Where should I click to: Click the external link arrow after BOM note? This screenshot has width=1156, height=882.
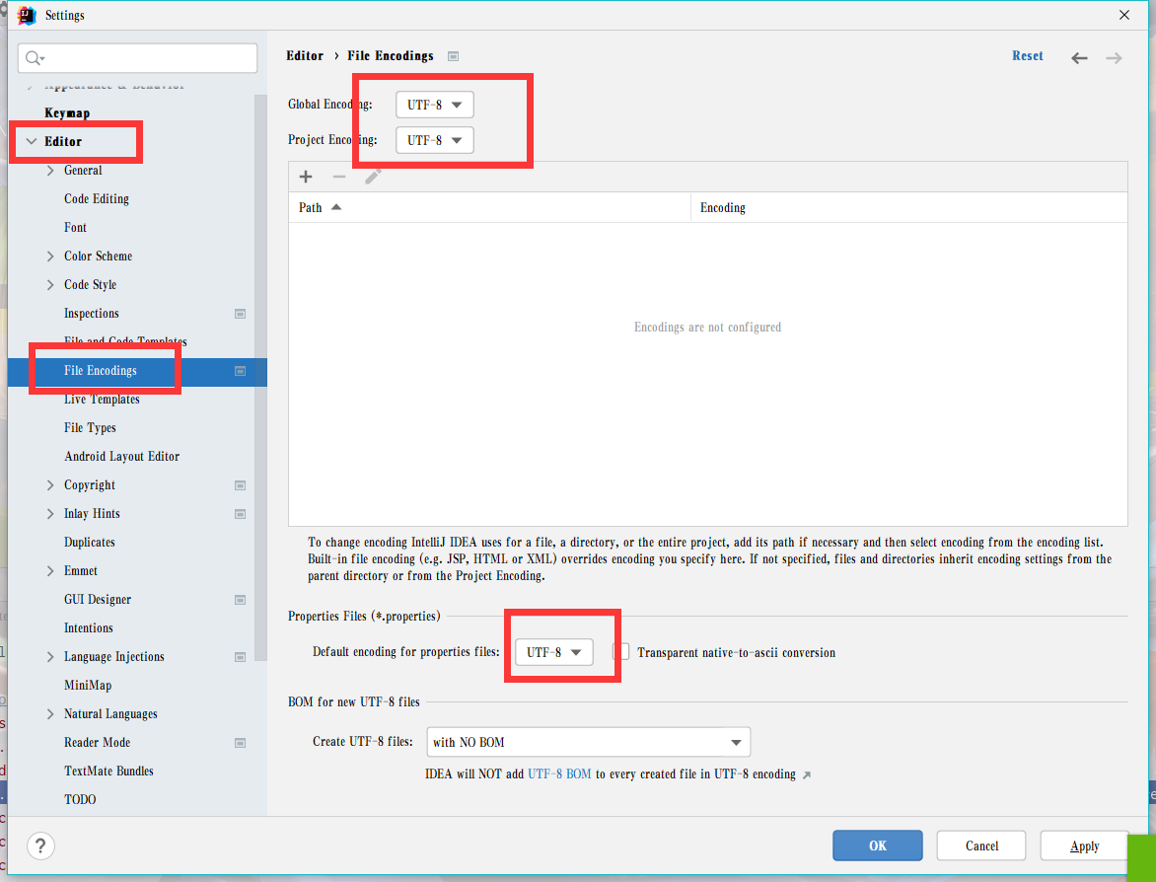coord(806,774)
